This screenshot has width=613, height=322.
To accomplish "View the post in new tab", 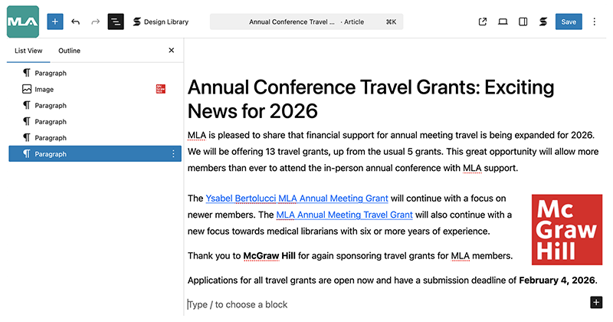I will click(x=483, y=21).
